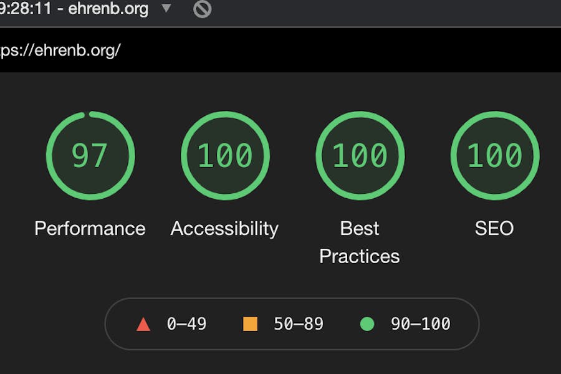561x374 pixels.
Task: Click the orange square average icon
Action: tap(250, 324)
